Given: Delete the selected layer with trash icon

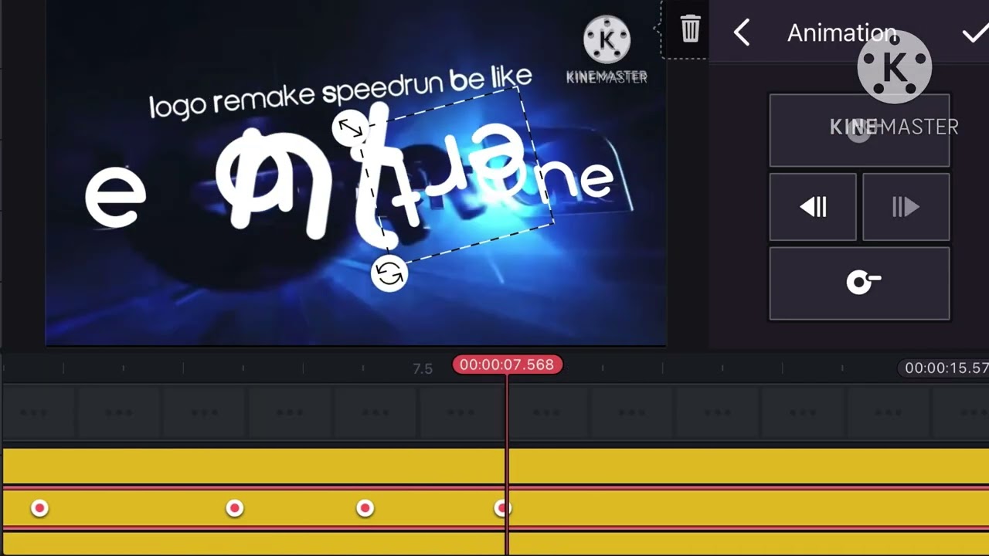Looking at the screenshot, I should pyautogui.click(x=690, y=29).
